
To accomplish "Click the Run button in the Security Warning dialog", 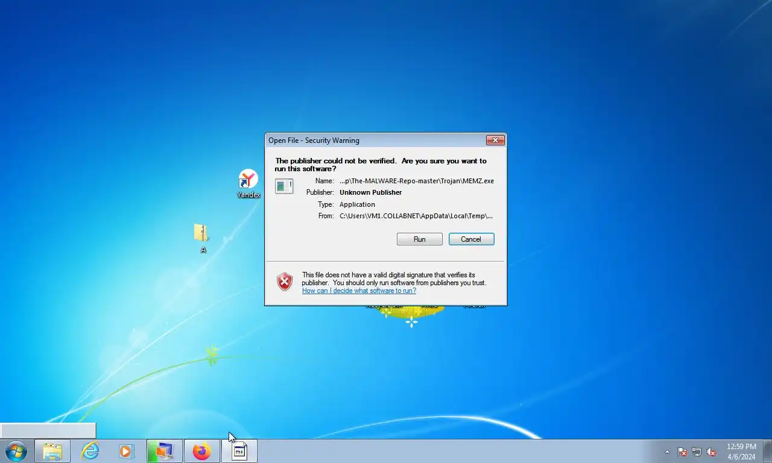I will pos(419,239).
